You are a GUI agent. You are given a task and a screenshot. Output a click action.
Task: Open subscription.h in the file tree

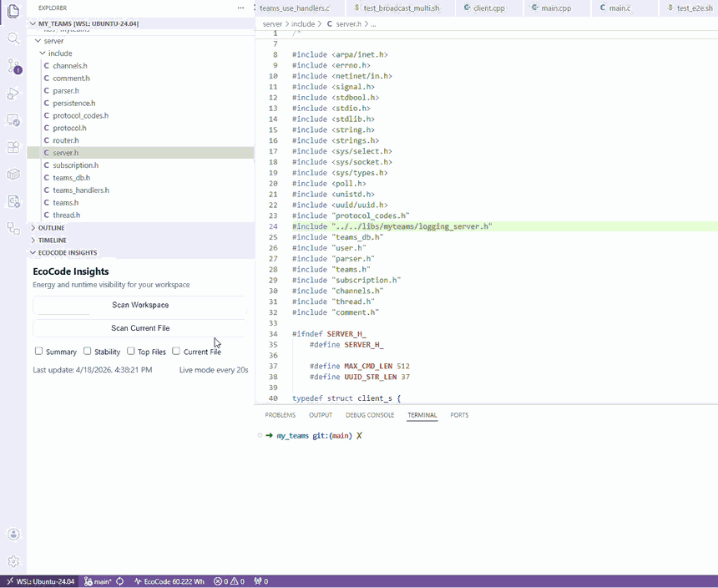(x=140, y=165)
